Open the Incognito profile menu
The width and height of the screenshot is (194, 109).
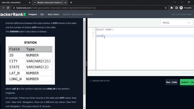click(186, 8)
